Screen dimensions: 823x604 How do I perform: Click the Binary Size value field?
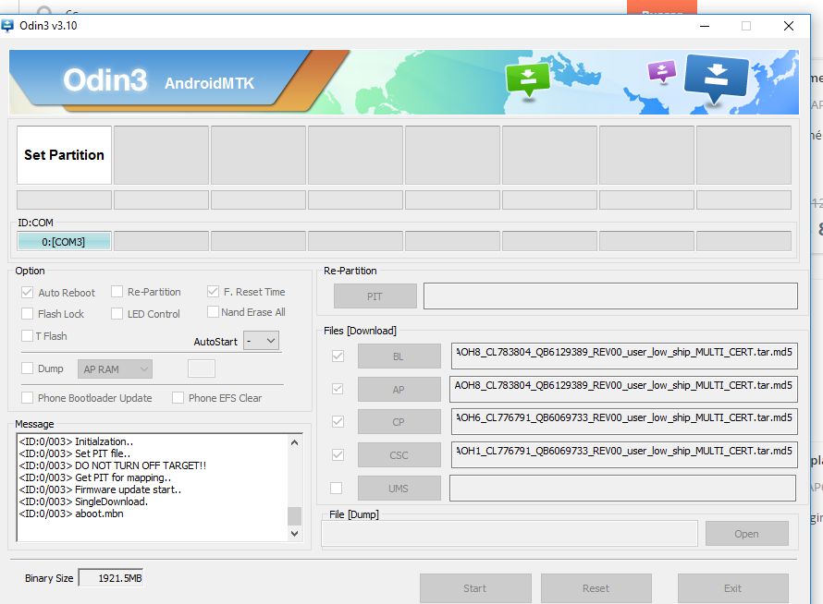[x=111, y=578]
